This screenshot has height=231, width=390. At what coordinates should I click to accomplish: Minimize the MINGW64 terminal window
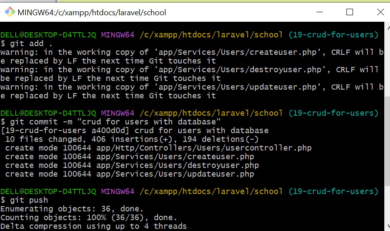tap(319, 12)
